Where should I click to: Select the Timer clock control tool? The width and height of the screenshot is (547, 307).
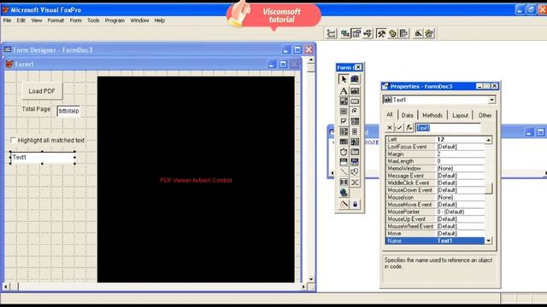344,152
